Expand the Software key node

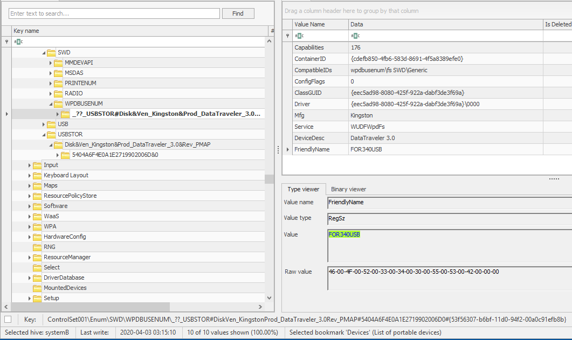30,206
